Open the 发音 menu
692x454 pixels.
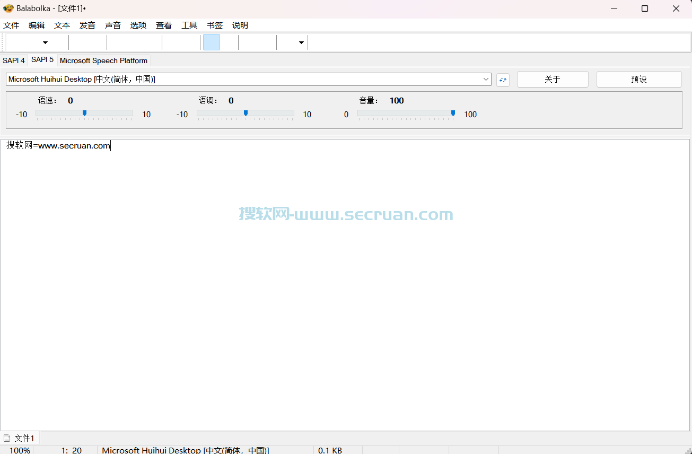pyautogui.click(x=87, y=25)
